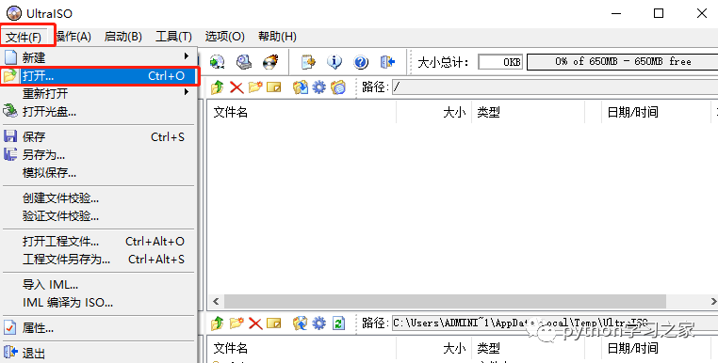Click the image path field showing /

click(555, 87)
